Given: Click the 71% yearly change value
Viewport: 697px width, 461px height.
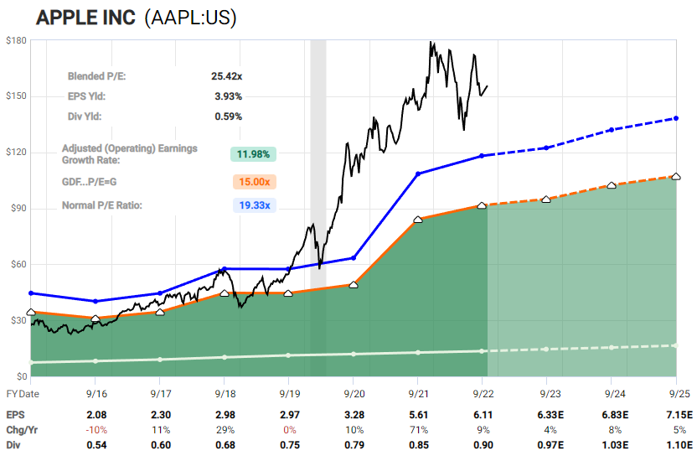Looking at the screenshot, I should 419,430.
